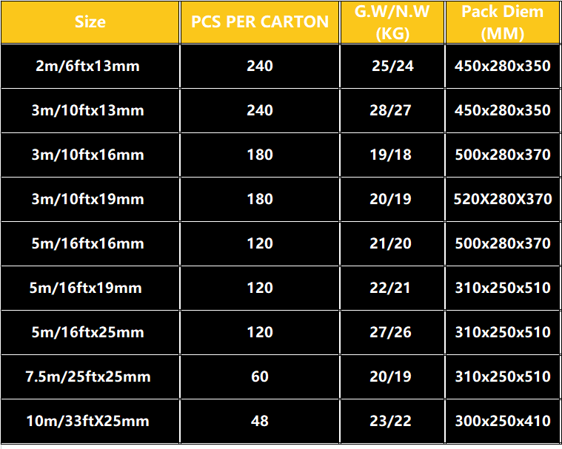Click the 28/27 weight cell
Image resolution: width=562 pixels, height=449 pixels.
(392, 110)
